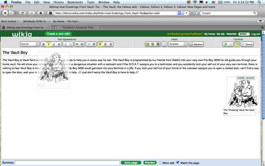
Task: Add a link with the chain icon
Action: tap(77, 44)
